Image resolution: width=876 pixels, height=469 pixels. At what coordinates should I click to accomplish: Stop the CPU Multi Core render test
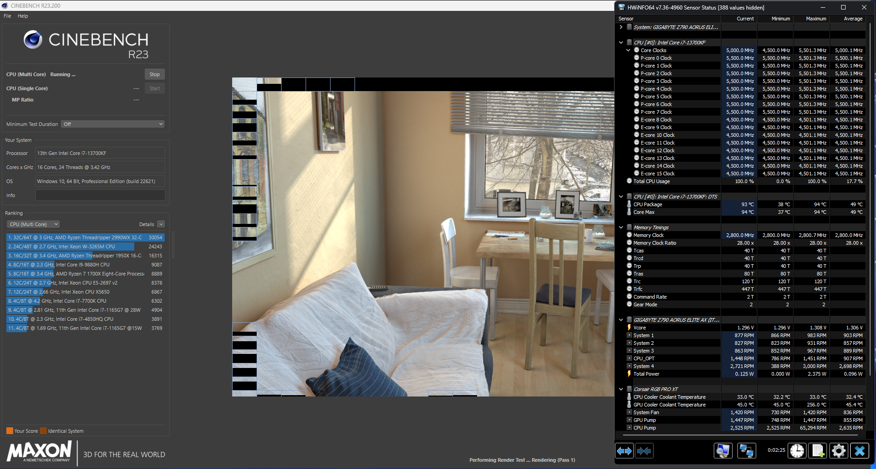tap(155, 74)
